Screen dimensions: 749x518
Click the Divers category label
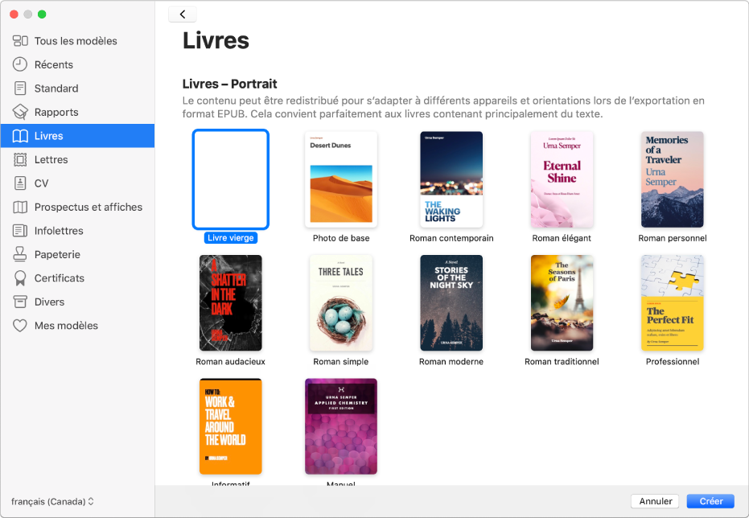click(x=49, y=302)
